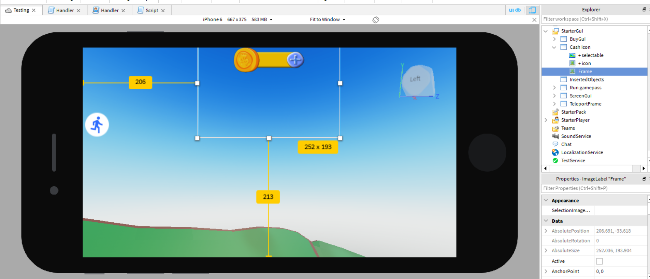Viewport: 650px width, 279px height.
Task: Close the Testing tab
Action: (x=34, y=10)
